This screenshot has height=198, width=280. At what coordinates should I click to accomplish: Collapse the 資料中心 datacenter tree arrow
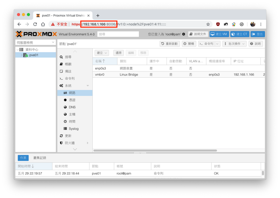[17, 50]
